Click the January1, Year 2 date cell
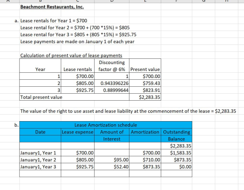244x190 pixels. [40, 160]
